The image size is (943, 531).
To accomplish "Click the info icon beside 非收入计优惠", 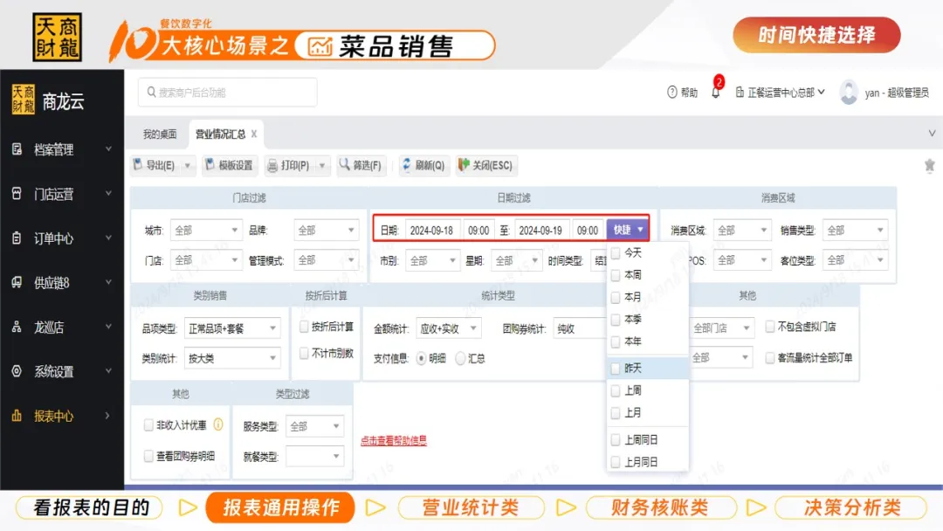I will point(217,424).
